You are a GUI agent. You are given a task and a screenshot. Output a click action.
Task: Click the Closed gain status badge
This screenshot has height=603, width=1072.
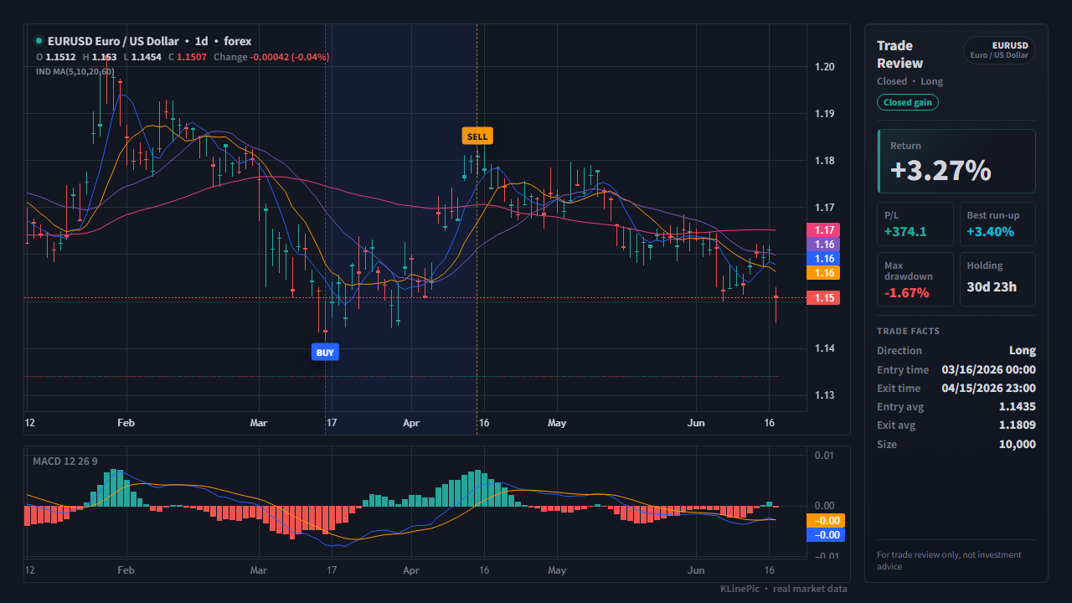[908, 102]
